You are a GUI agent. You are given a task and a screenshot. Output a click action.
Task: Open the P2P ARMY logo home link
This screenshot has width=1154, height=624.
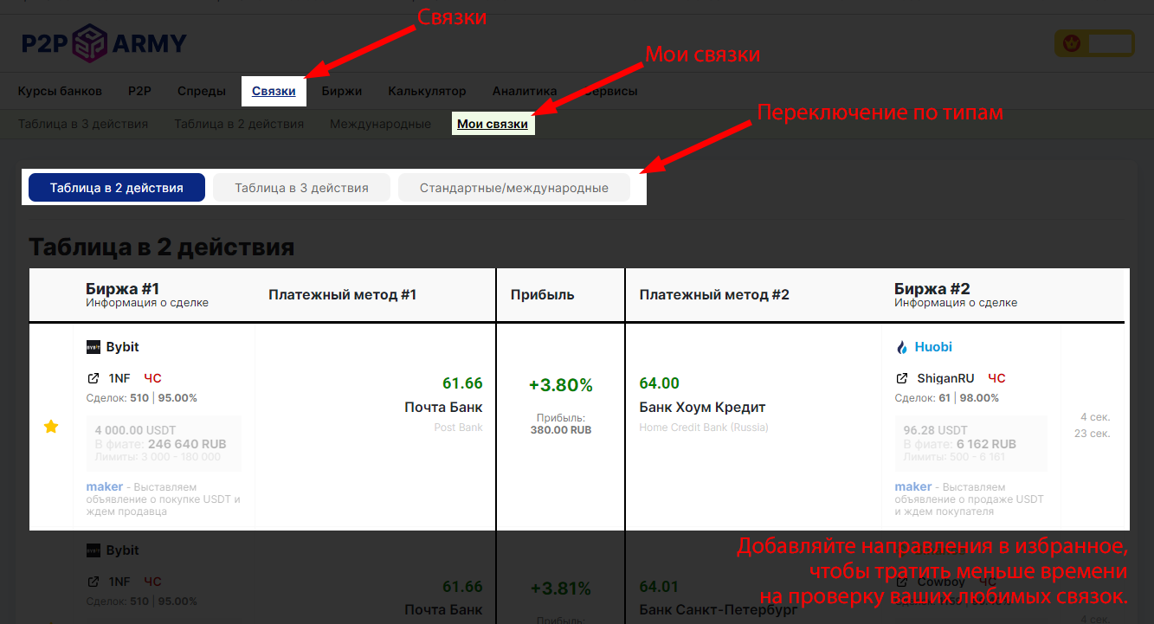(104, 43)
